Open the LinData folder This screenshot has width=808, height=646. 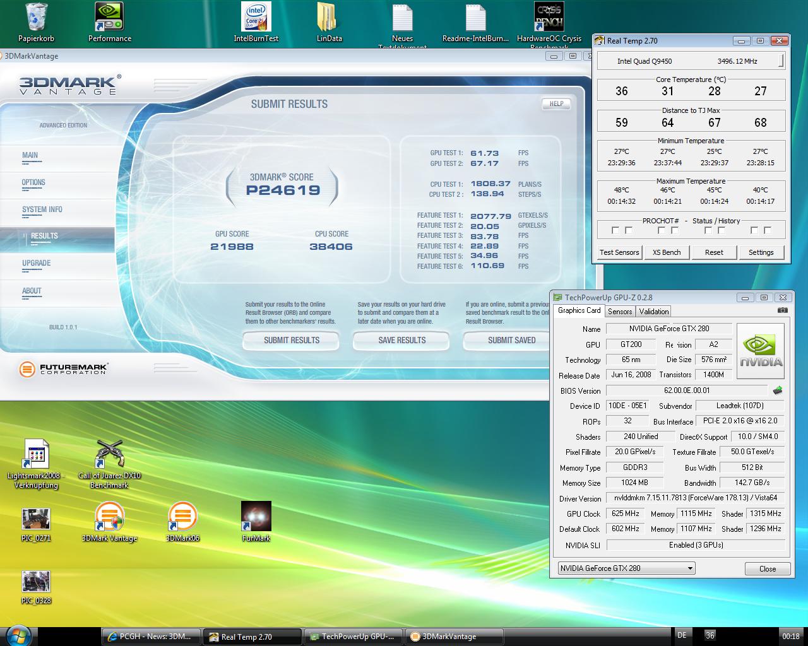pos(329,22)
